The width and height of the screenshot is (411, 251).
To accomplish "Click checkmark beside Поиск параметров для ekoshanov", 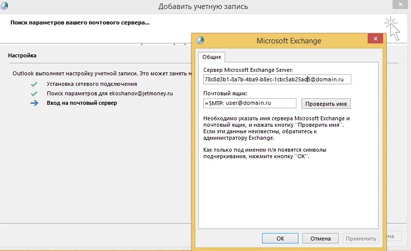I will coord(34,94).
